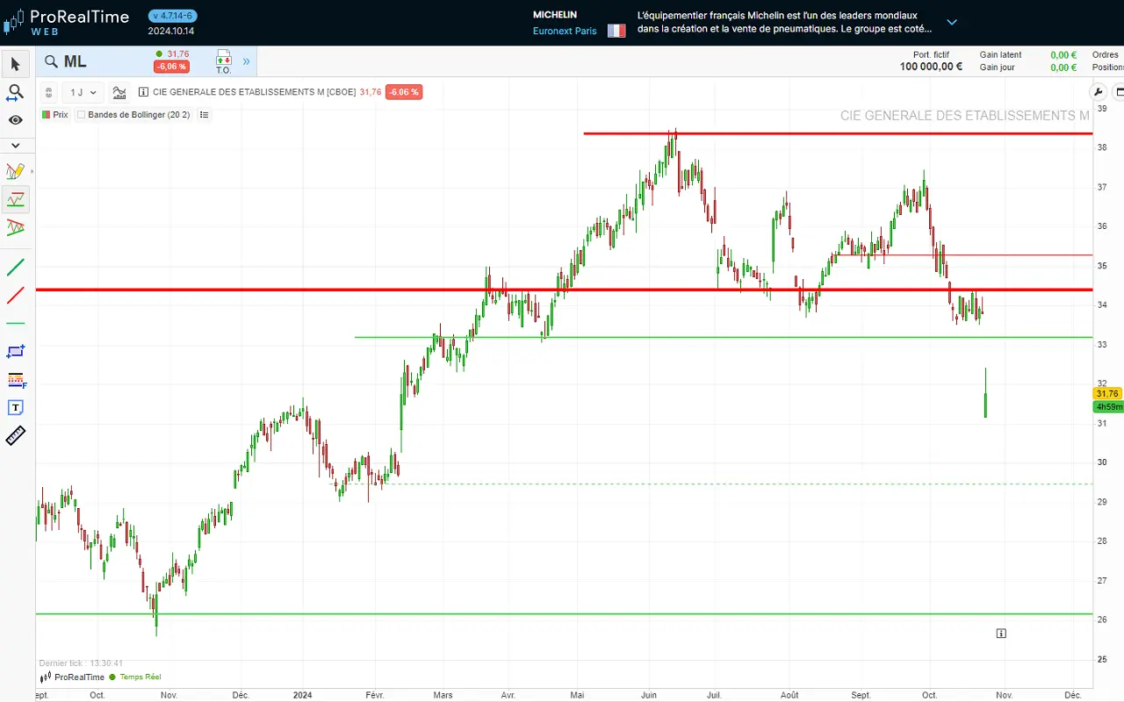
Task: Select the converging triangle pattern tool
Action: coord(16,227)
